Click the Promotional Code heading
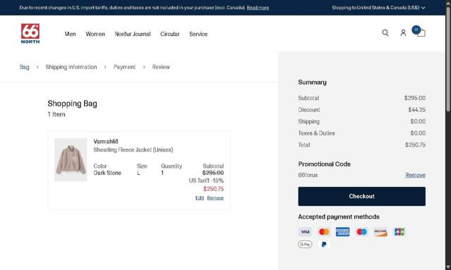Screen dimensions: 451x270 click(x=324, y=164)
